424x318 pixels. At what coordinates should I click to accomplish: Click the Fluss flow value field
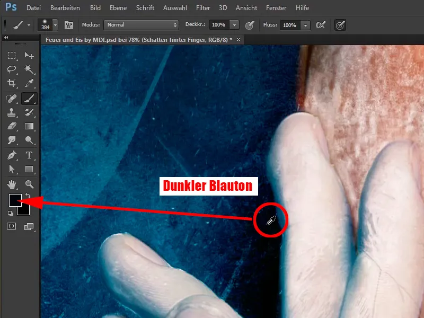coord(290,25)
